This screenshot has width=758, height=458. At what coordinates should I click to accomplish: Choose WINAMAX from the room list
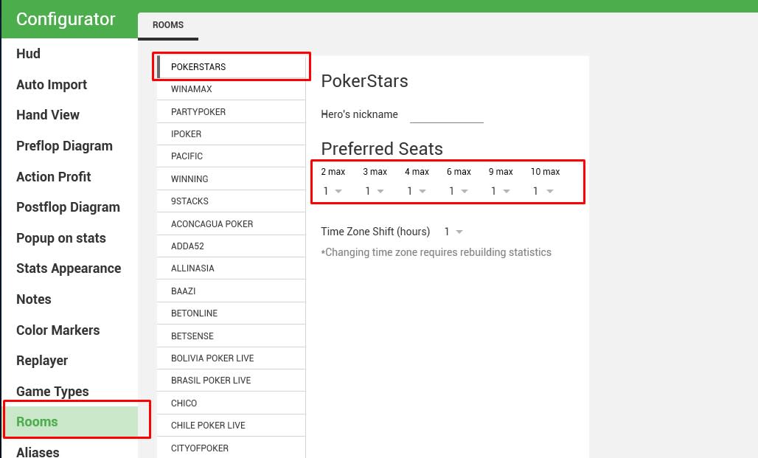pos(231,89)
